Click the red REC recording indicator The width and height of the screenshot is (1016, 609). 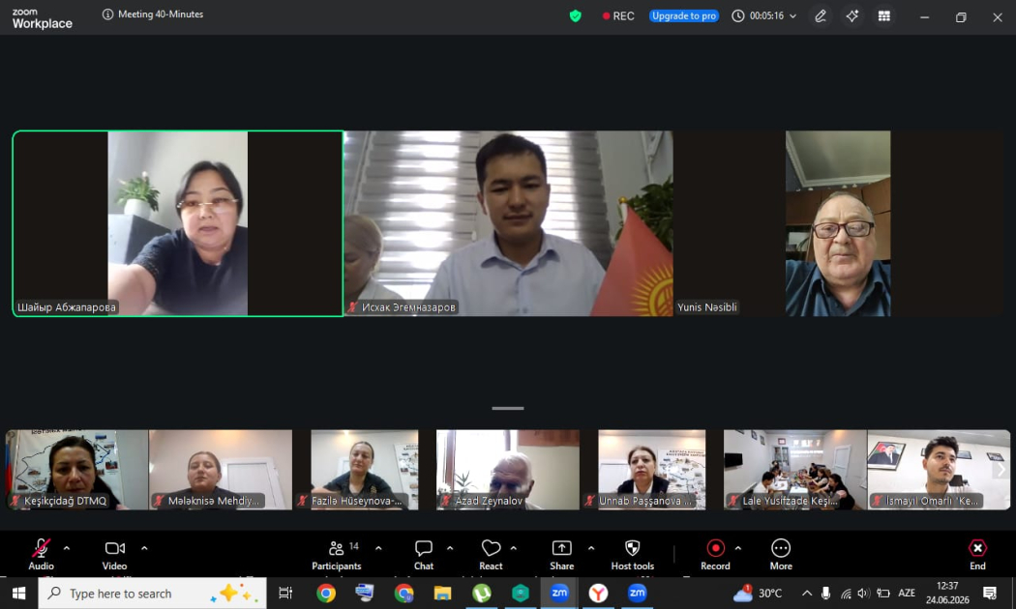tap(618, 15)
